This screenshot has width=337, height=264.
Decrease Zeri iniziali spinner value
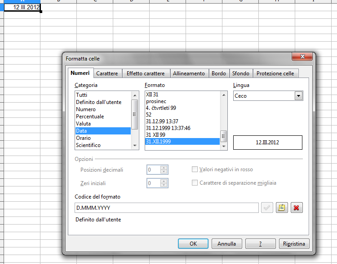[164, 185]
